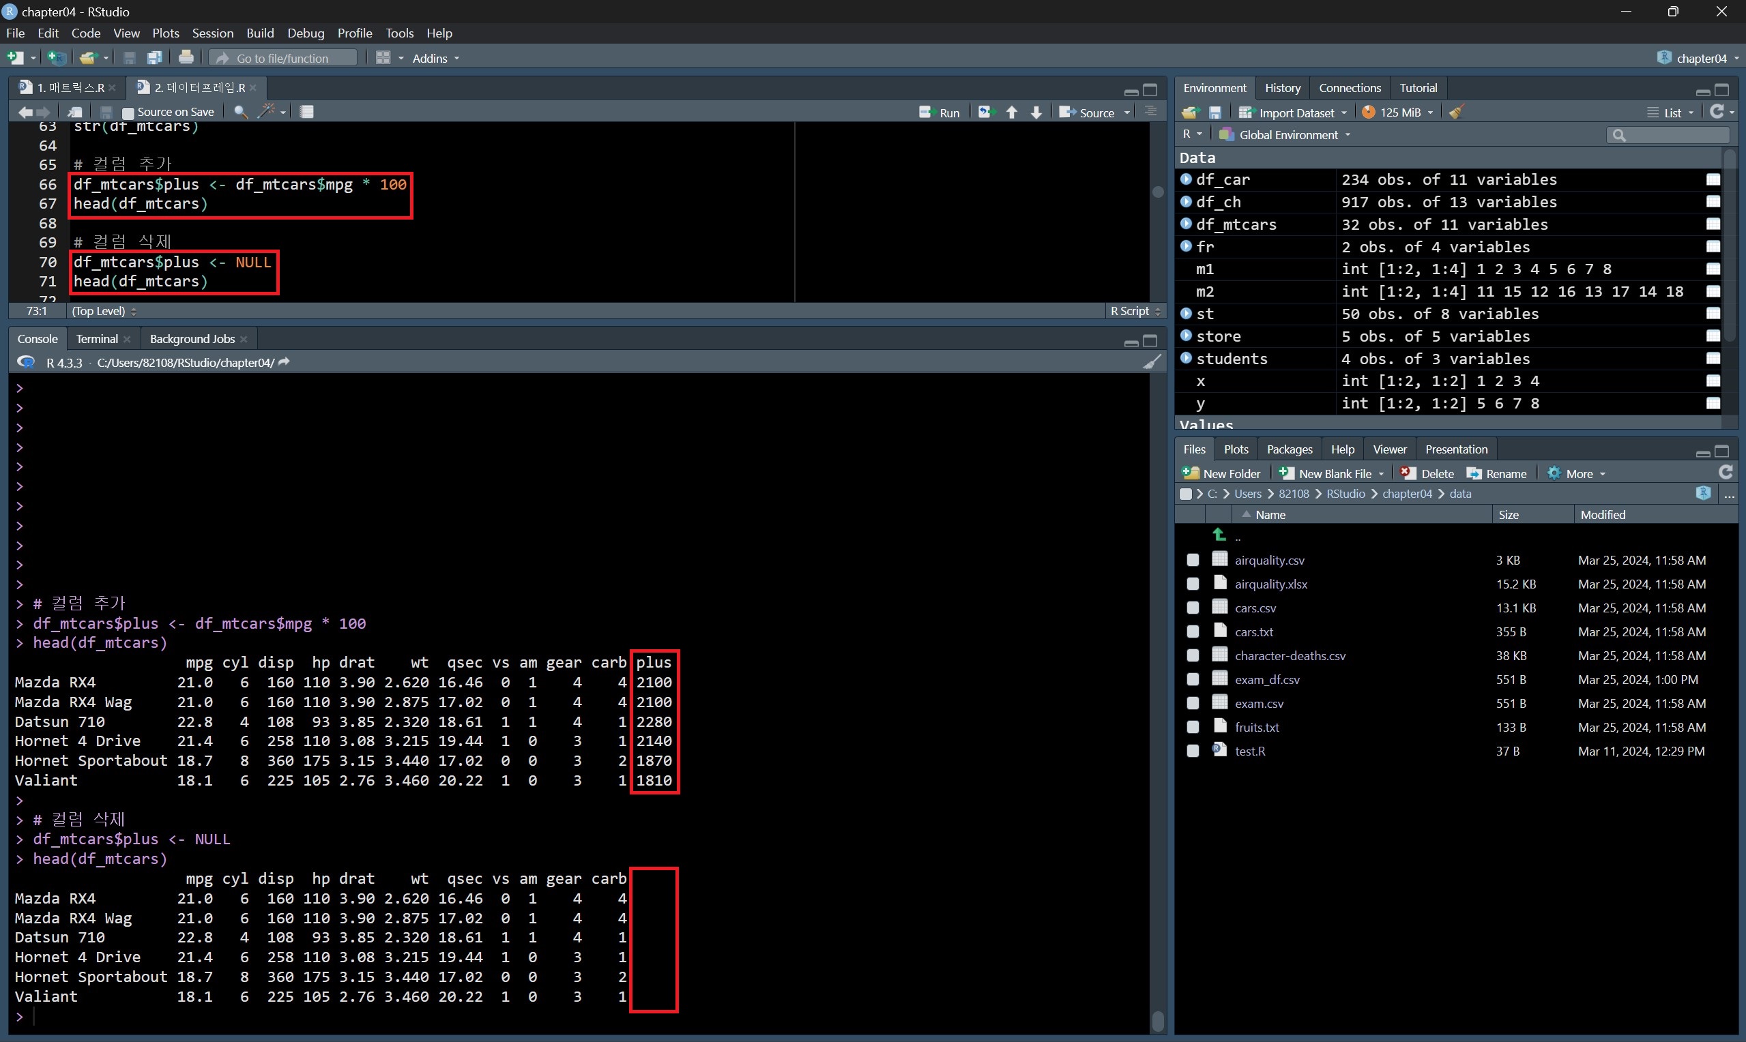Select the test.R file checkbox
Viewport: 1746px width, 1042px height.
(x=1193, y=751)
